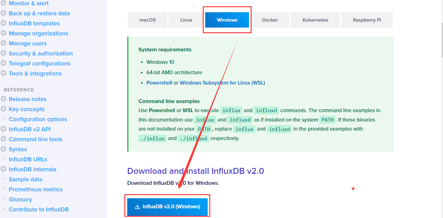The image size is (443, 218).
Task: Open InfluxDB v2 API link
Action: coord(30,129)
